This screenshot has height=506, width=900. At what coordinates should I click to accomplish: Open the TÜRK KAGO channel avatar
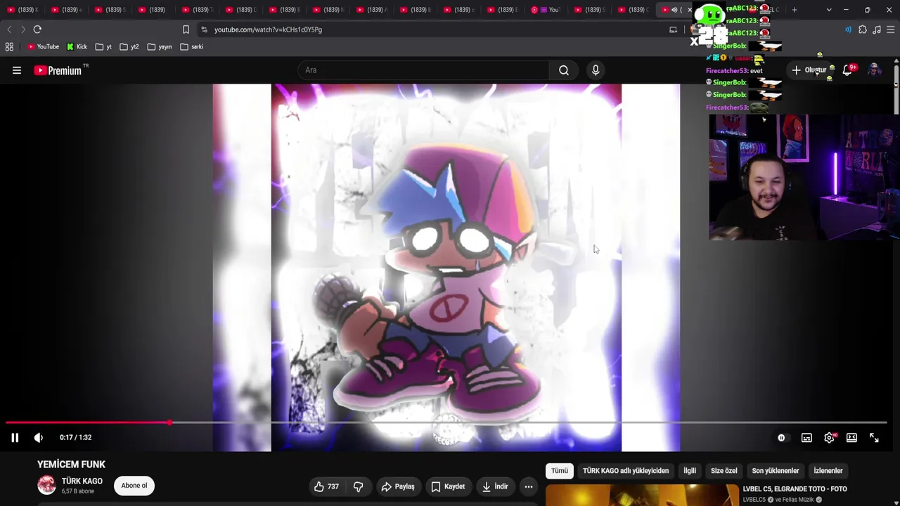pos(46,486)
